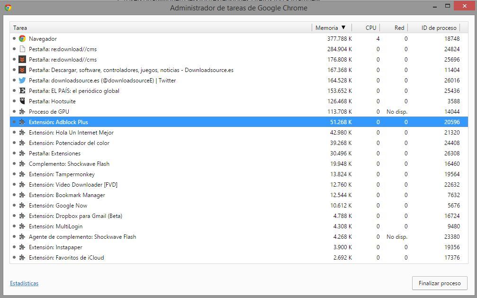This screenshot has height=298, width=477.
Task: Select the Proceso de GPU row
Action: point(239,112)
